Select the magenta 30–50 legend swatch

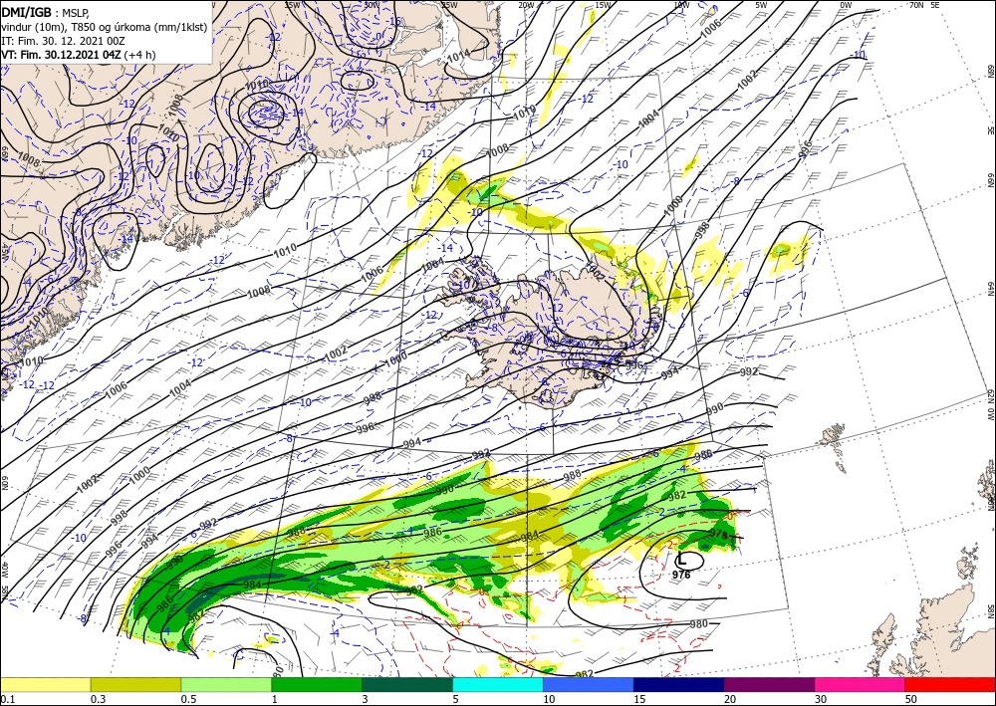click(x=861, y=684)
